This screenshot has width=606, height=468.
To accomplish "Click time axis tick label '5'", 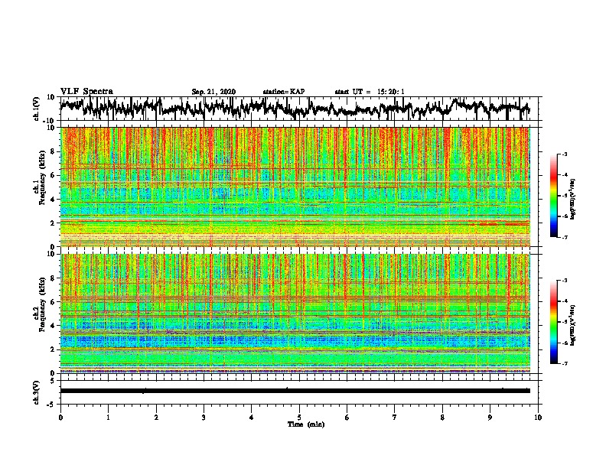I will (299, 418).
